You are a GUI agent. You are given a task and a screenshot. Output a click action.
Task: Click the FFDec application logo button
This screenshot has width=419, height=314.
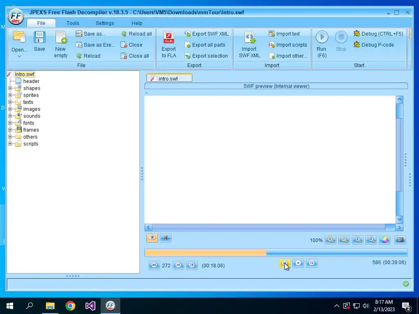(16, 17)
